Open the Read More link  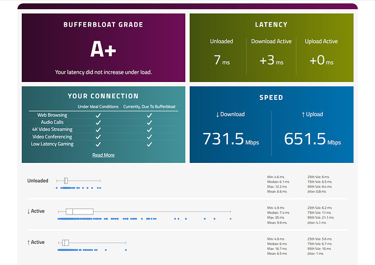(103, 155)
